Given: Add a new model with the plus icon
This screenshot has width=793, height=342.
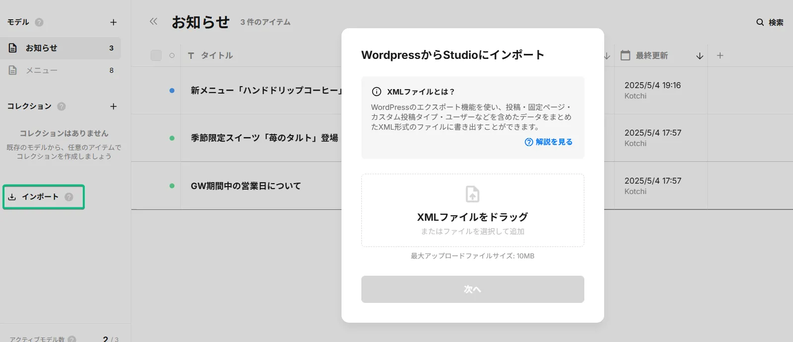Looking at the screenshot, I should 113,22.
